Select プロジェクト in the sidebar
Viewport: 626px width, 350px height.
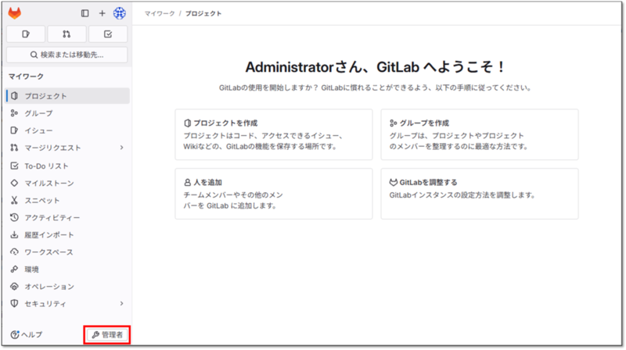coord(68,96)
